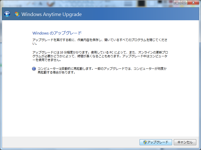Click the heading Windows のアップグレード

click(x=57, y=33)
